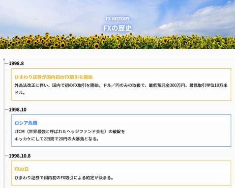The width and height of the screenshot is (235, 188).
Task: Select the 1998.10.8 timeline date
Action: click(20, 156)
